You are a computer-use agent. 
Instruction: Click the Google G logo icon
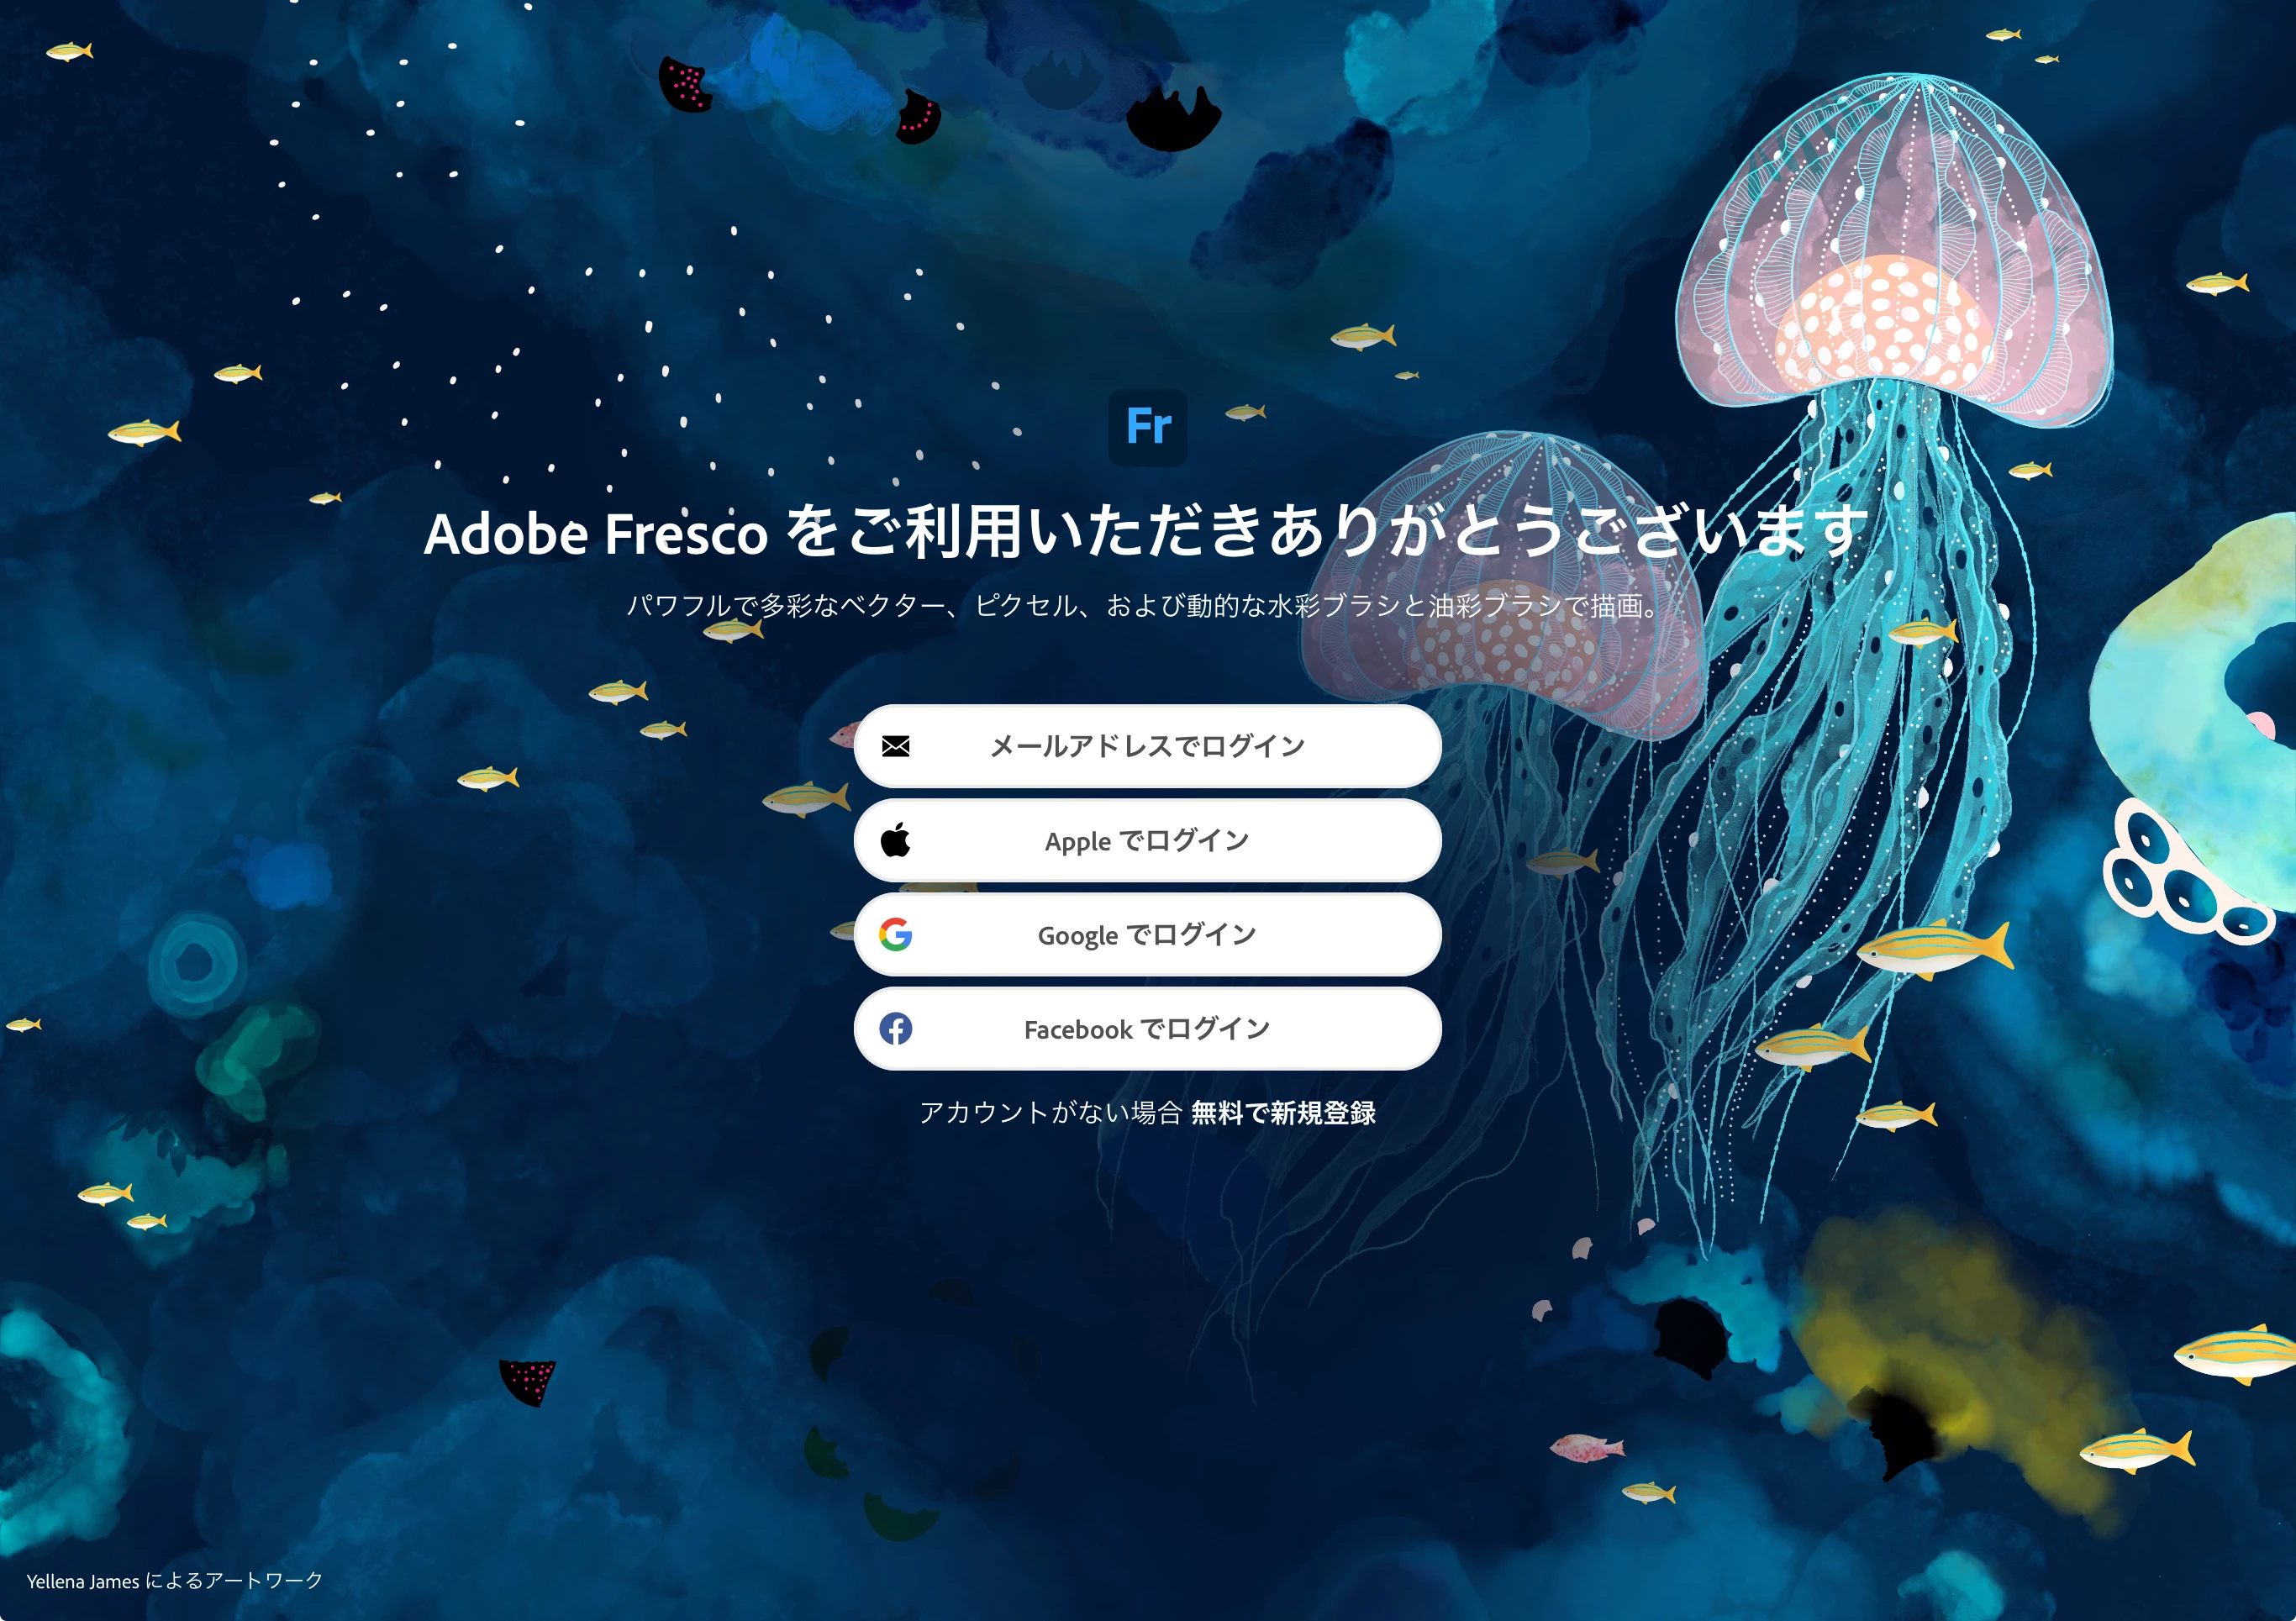pos(895,934)
